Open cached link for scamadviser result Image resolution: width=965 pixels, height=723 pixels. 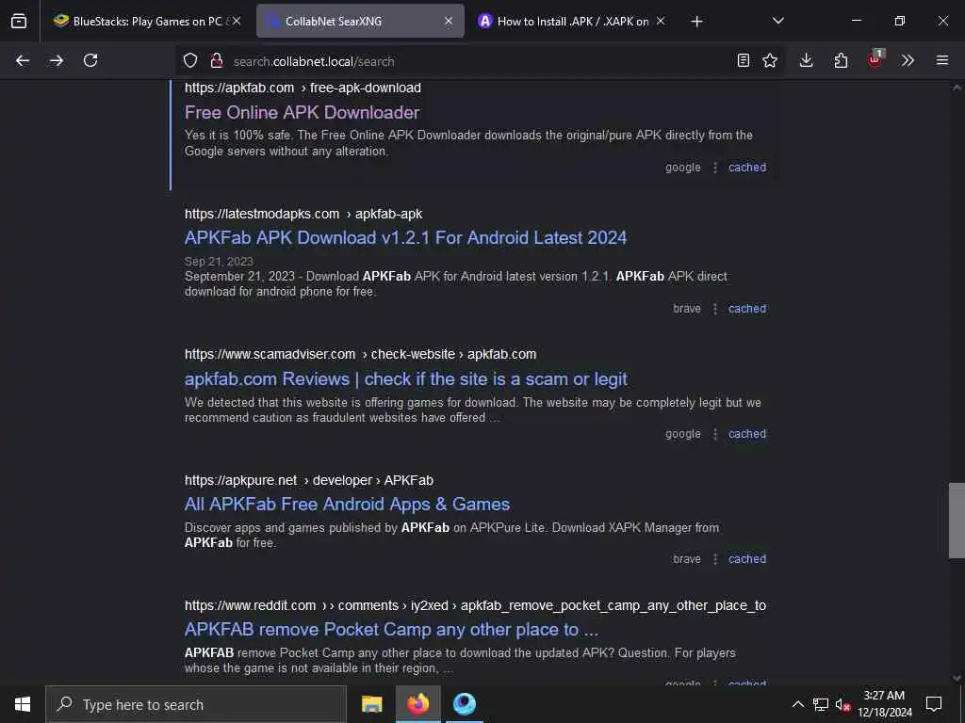[747, 434]
